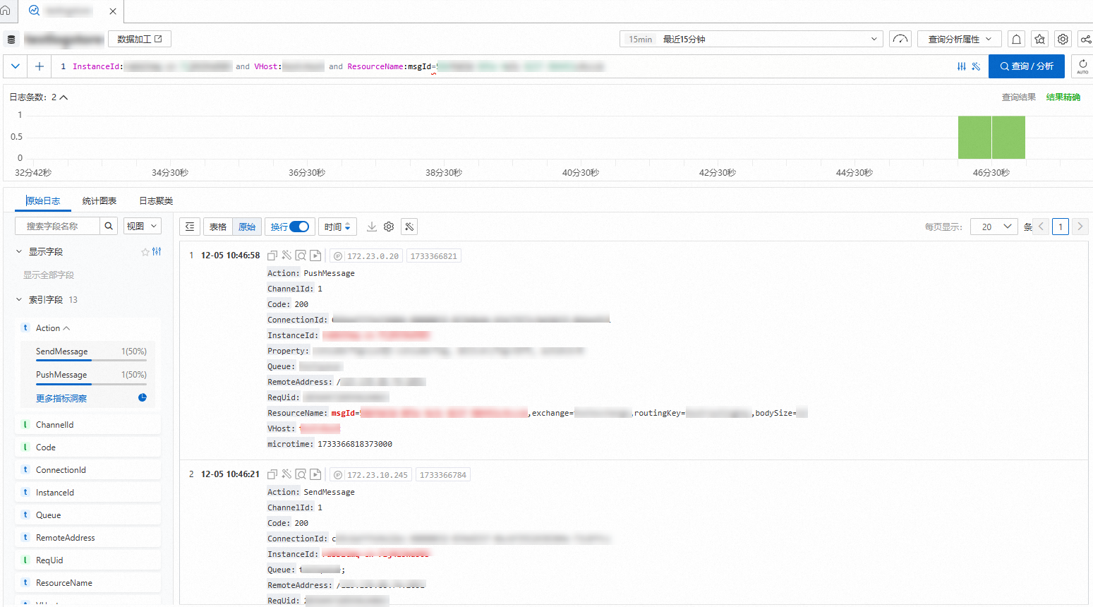Open LiveTail for the 10:46:21 log
Screen dimensions: 1093x607
(315, 474)
